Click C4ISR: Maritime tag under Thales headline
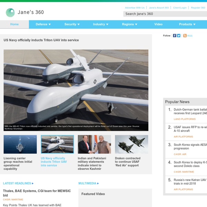Viewport: 207px width, 207px height. coord(13,199)
